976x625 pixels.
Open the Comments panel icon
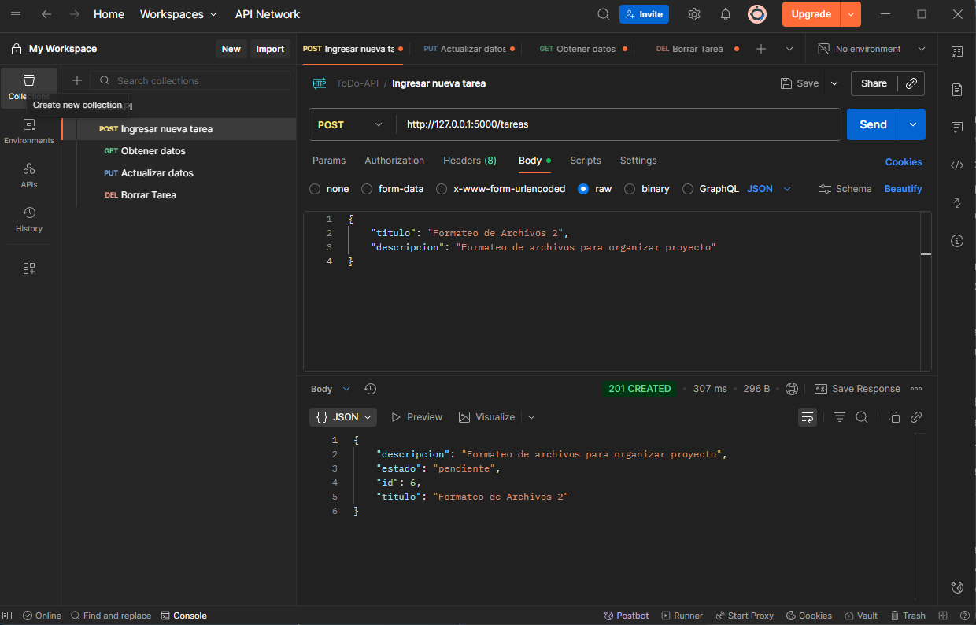(957, 127)
